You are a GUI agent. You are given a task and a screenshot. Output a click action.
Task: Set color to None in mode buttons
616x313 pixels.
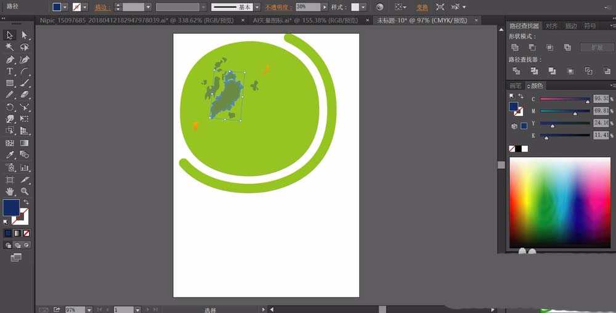[x=27, y=234]
